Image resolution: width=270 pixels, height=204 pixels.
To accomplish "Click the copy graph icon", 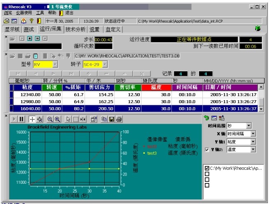I will coord(105,119).
